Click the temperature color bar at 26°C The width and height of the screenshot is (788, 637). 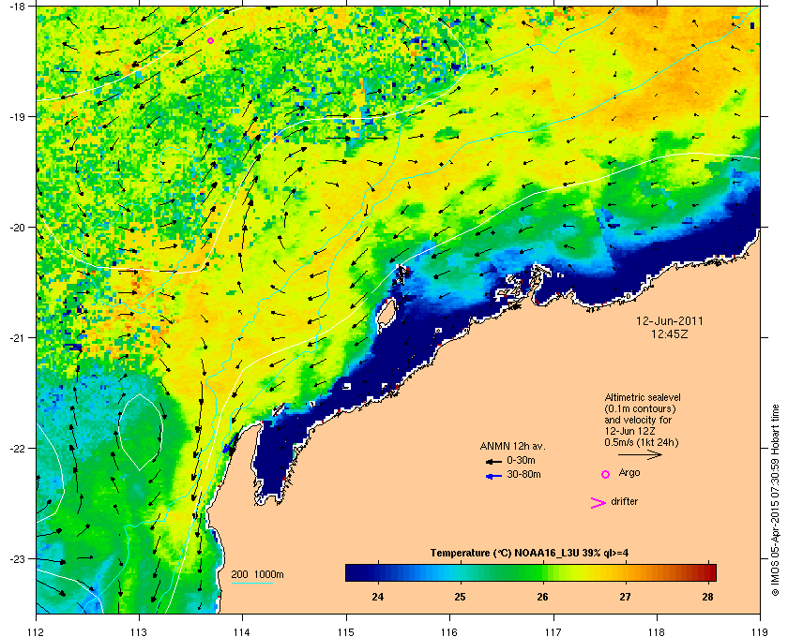pyautogui.click(x=542, y=572)
